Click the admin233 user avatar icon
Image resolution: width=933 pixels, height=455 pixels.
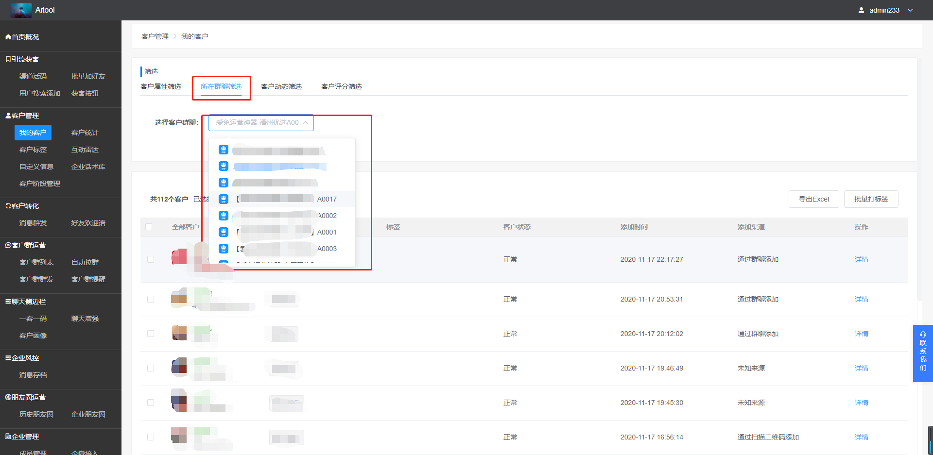point(861,10)
